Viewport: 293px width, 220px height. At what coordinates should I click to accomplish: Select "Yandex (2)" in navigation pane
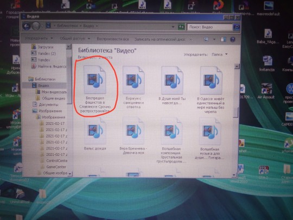47,53
